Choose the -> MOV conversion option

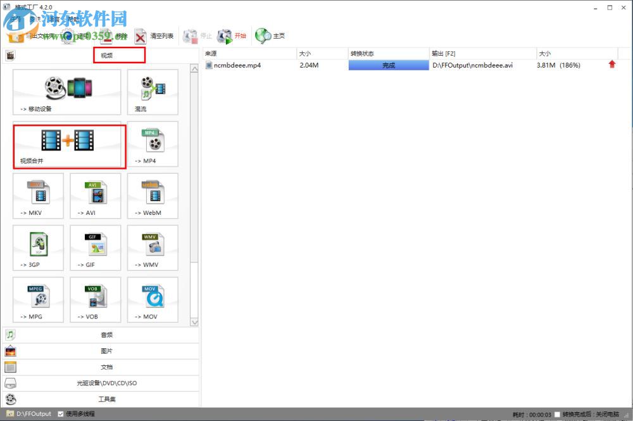pyautogui.click(x=153, y=300)
